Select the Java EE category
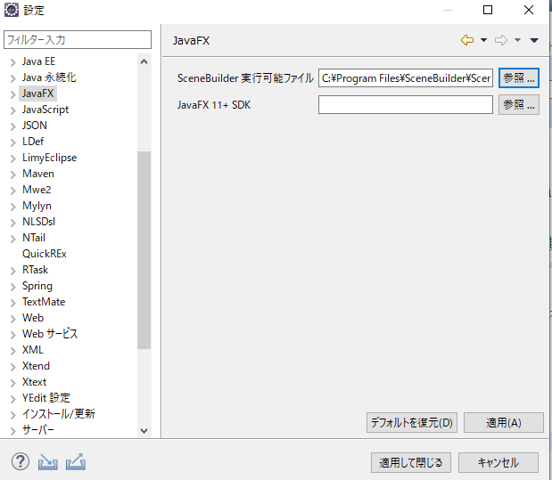This screenshot has width=552, height=480. coord(38,61)
